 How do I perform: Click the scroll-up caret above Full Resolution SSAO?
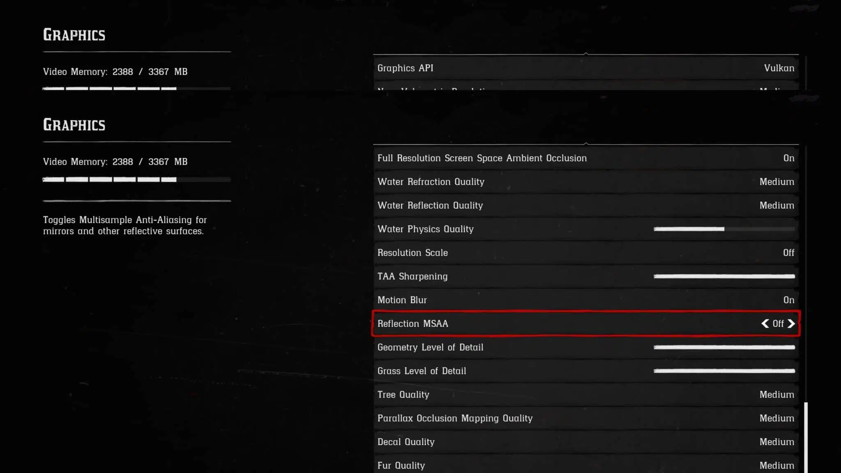pos(586,144)
